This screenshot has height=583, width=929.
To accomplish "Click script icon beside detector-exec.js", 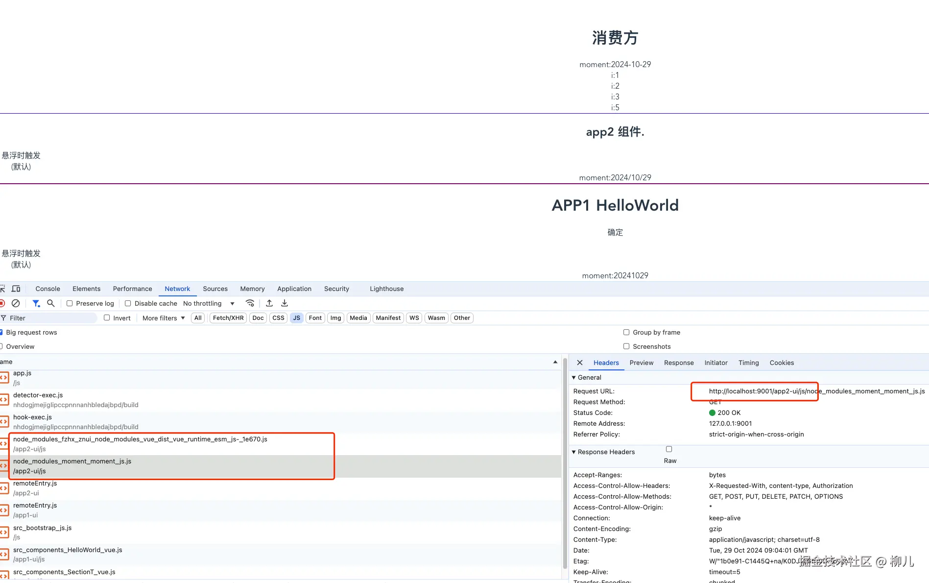I will pos(4,400).
